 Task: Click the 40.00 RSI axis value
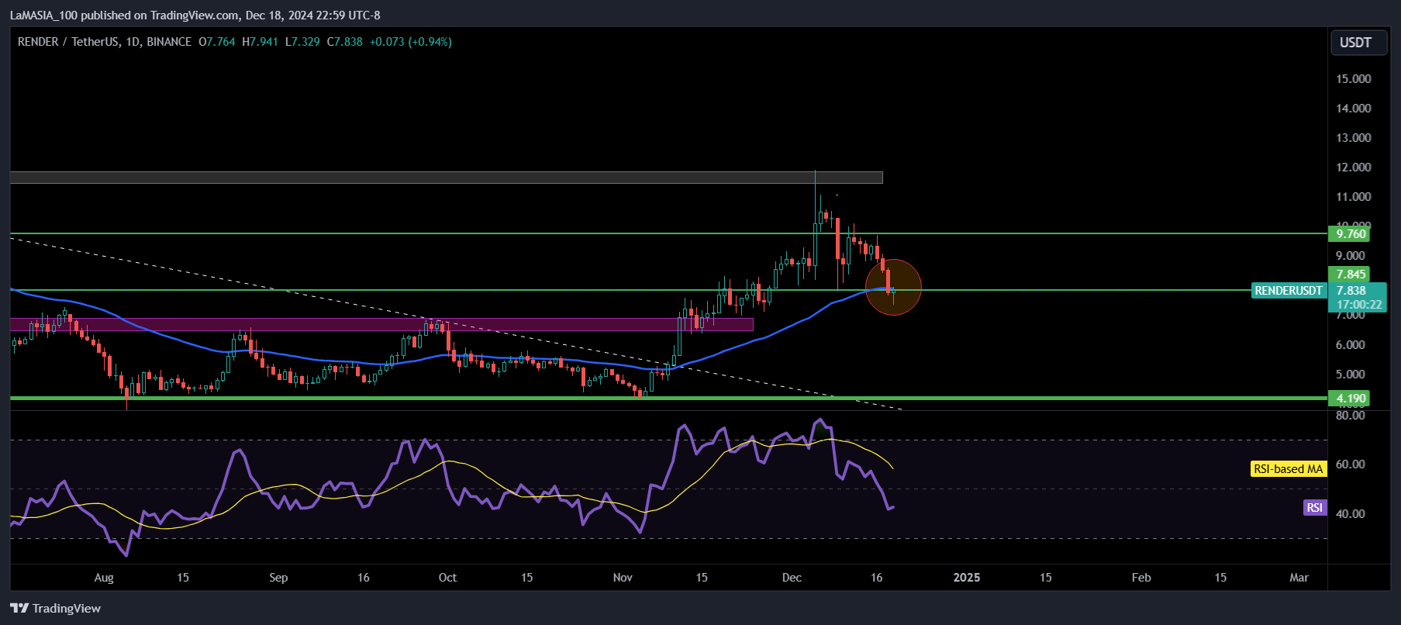[1350, 514]
